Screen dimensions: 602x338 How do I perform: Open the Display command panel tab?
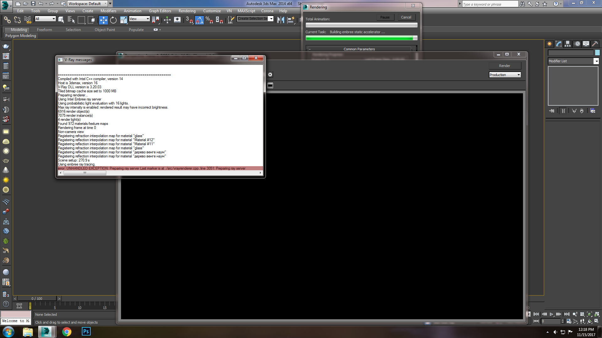[586, 44]
